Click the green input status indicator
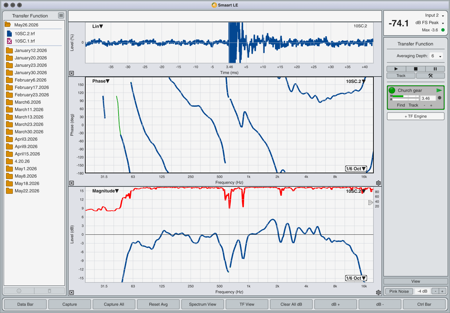 pyautogui.click(x=443, y=30)
